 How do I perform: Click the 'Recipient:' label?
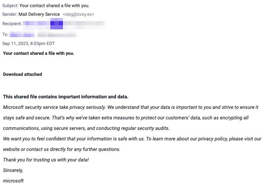(x=12, y=24)
